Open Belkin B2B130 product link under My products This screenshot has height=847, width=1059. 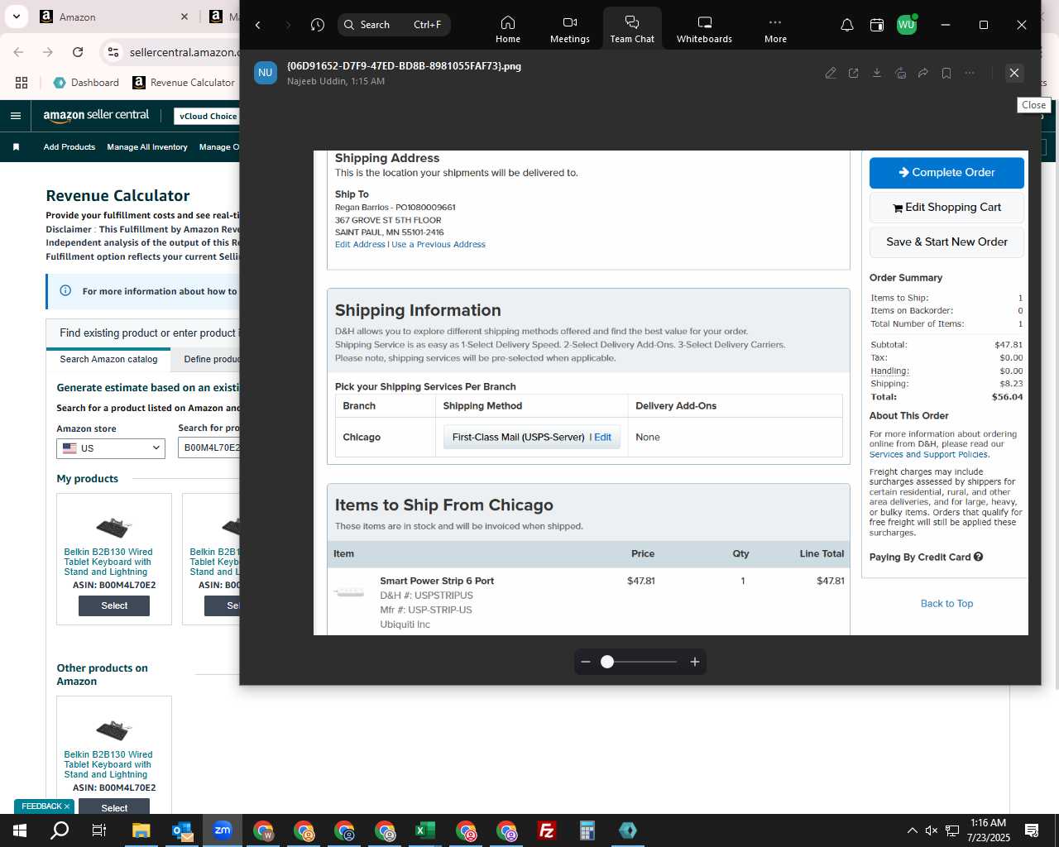point(108,562)
